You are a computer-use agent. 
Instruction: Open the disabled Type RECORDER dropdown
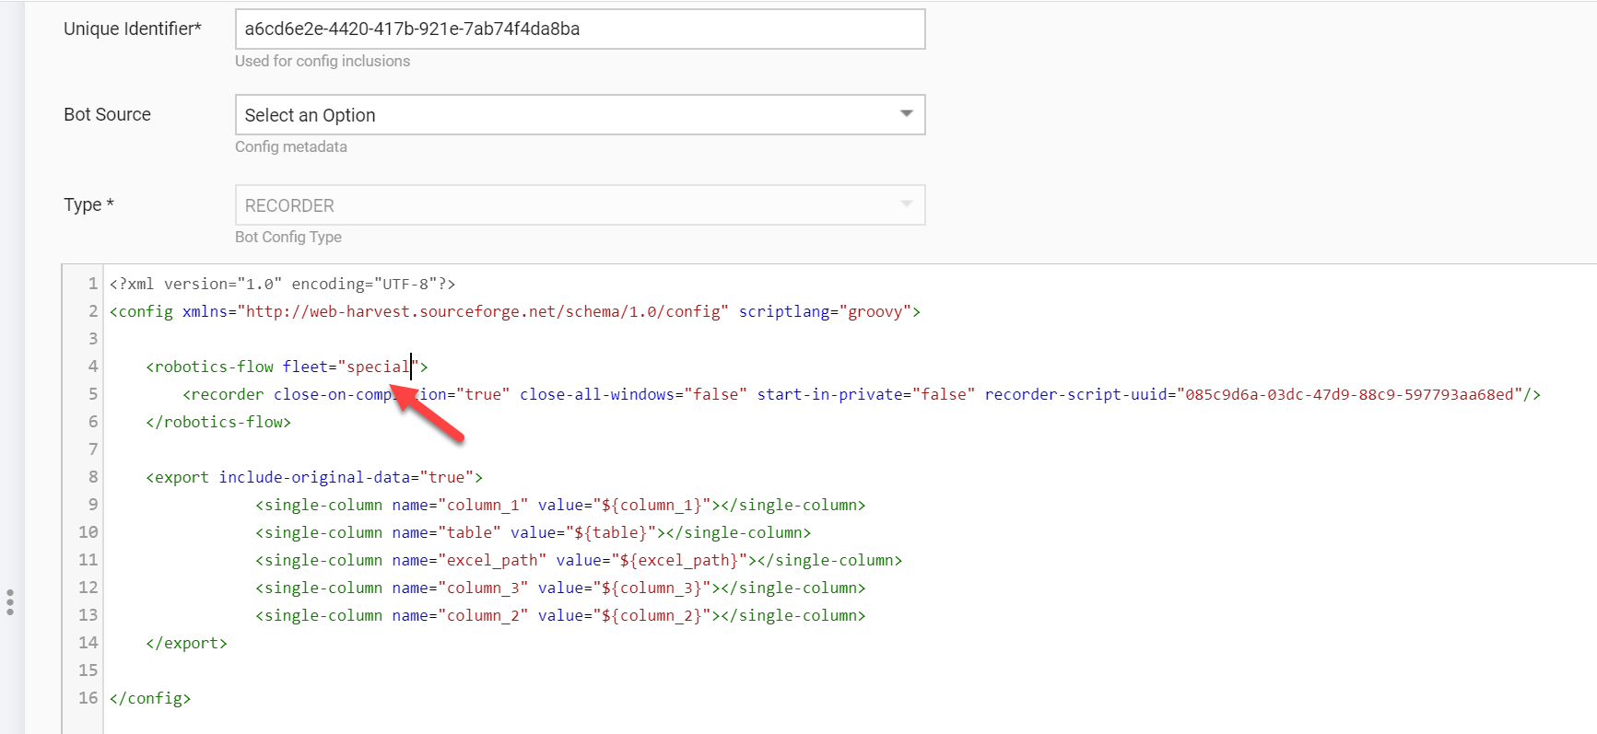pos(580,205)
